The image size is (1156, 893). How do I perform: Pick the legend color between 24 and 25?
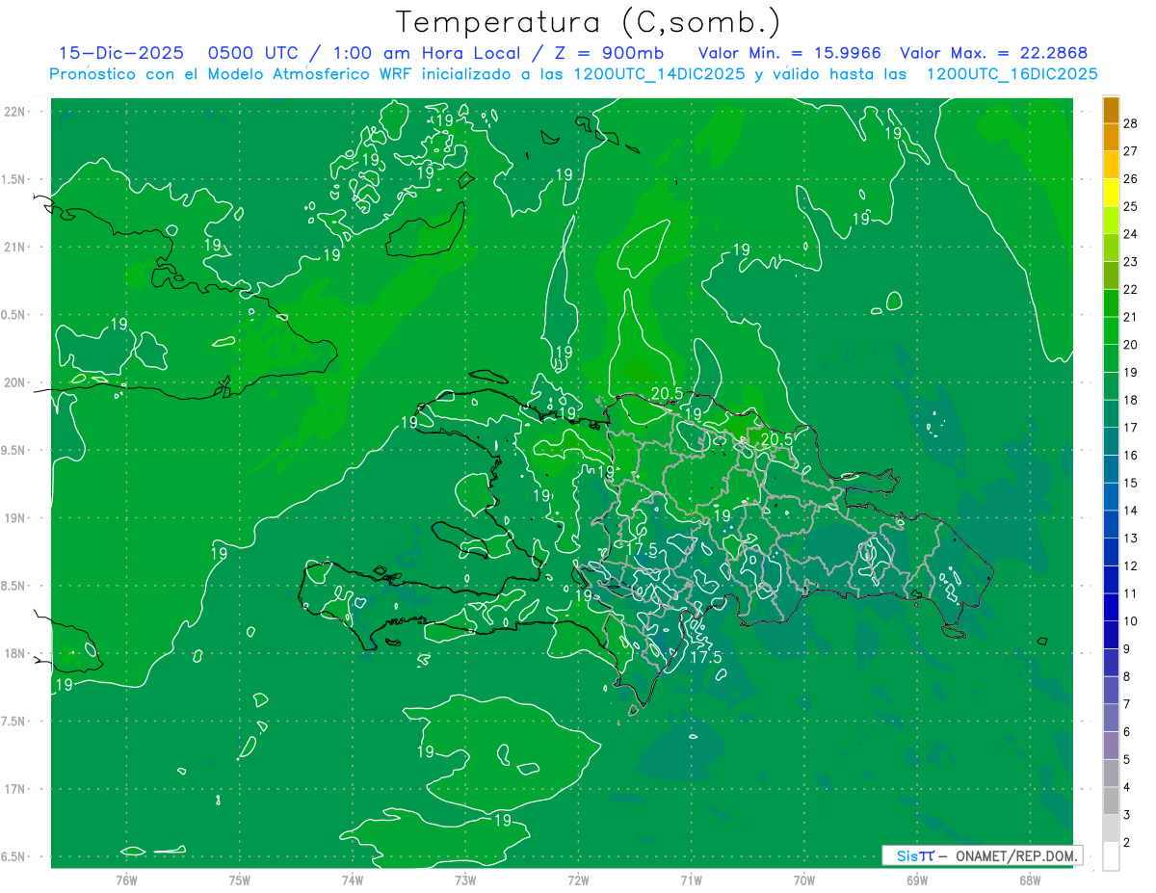click(1111, 220)
